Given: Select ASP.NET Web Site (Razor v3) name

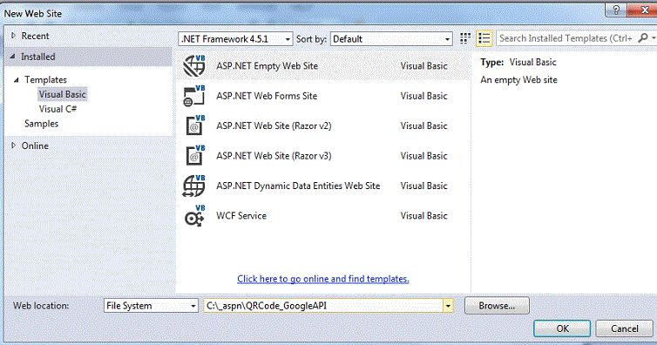Looking at the screenshot, I should 274,156.
